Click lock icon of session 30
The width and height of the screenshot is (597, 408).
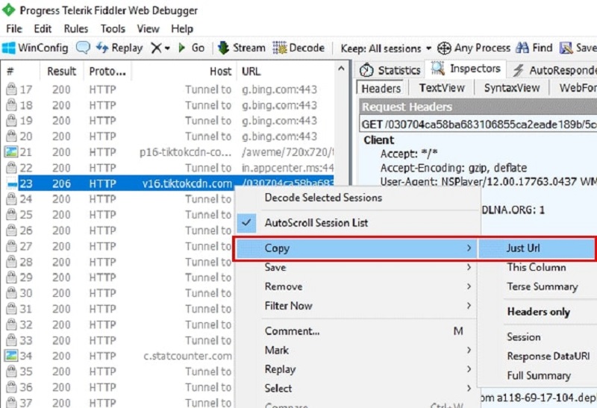coord(11,292)
